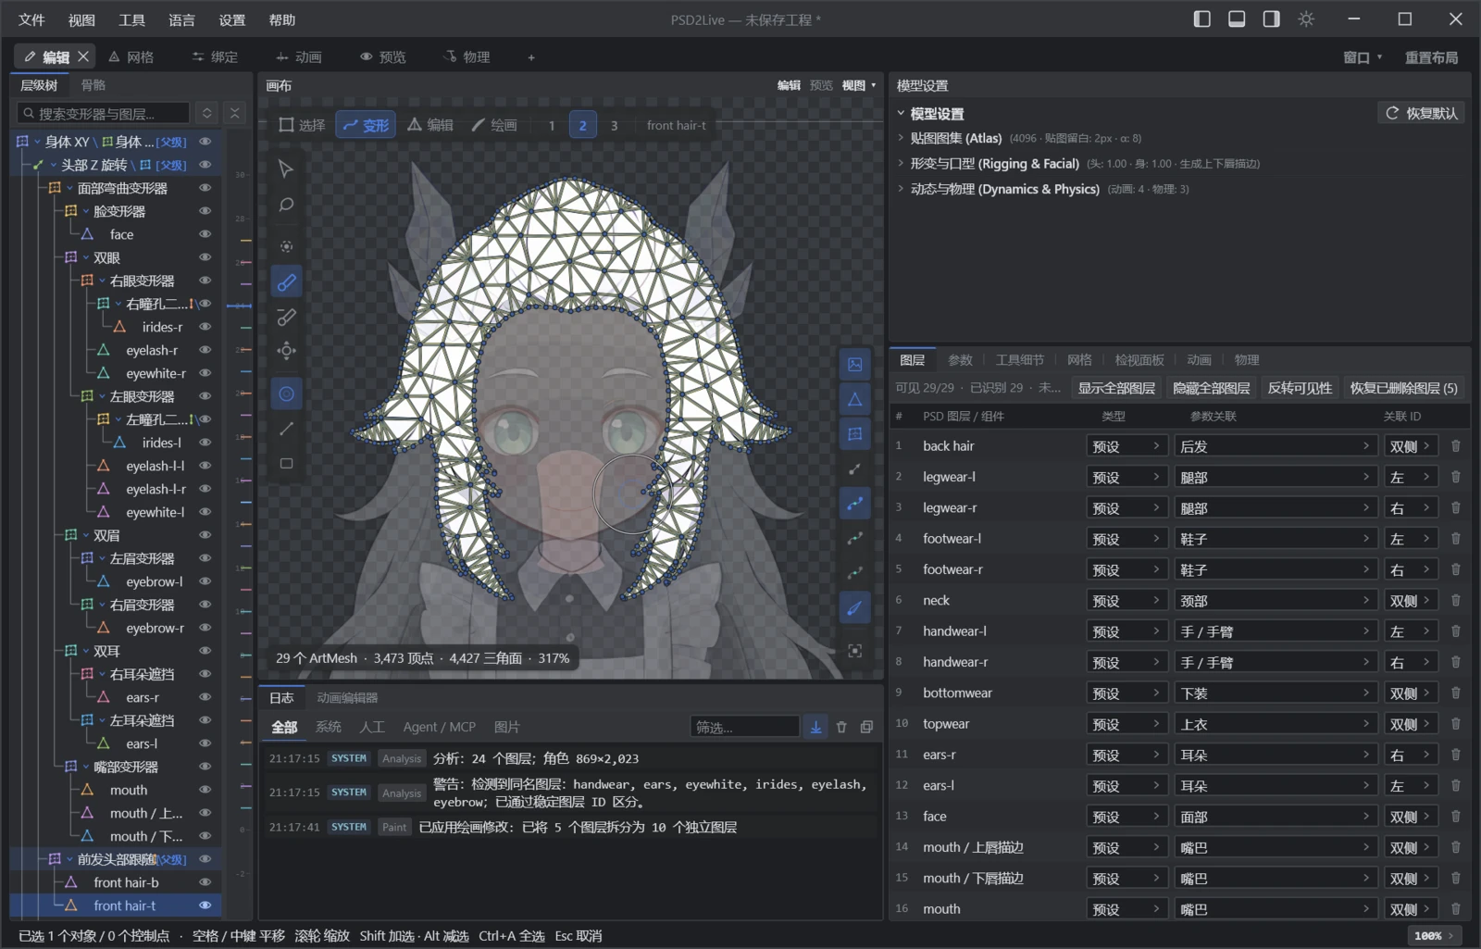Click 重置布局 button
Screen dimensions: 1481x949
pyautogui.click(x=1431, y=57)
